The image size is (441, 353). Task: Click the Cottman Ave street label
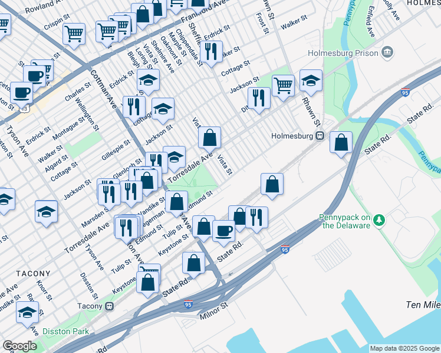point(104,89)
